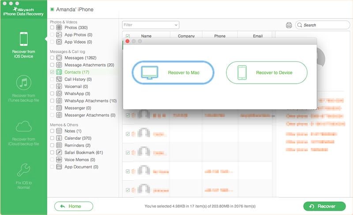Click the phone icon in Recover to Device
353x215 pixels.
(242, 72)
